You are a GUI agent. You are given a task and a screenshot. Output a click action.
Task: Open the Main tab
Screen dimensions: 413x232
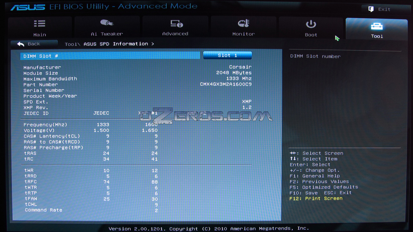[x=40, y=28]
